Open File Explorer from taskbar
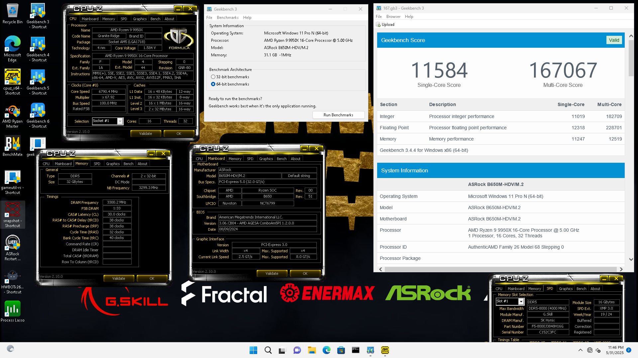Screen dimensions: 638x358 [x=312, y=350]
